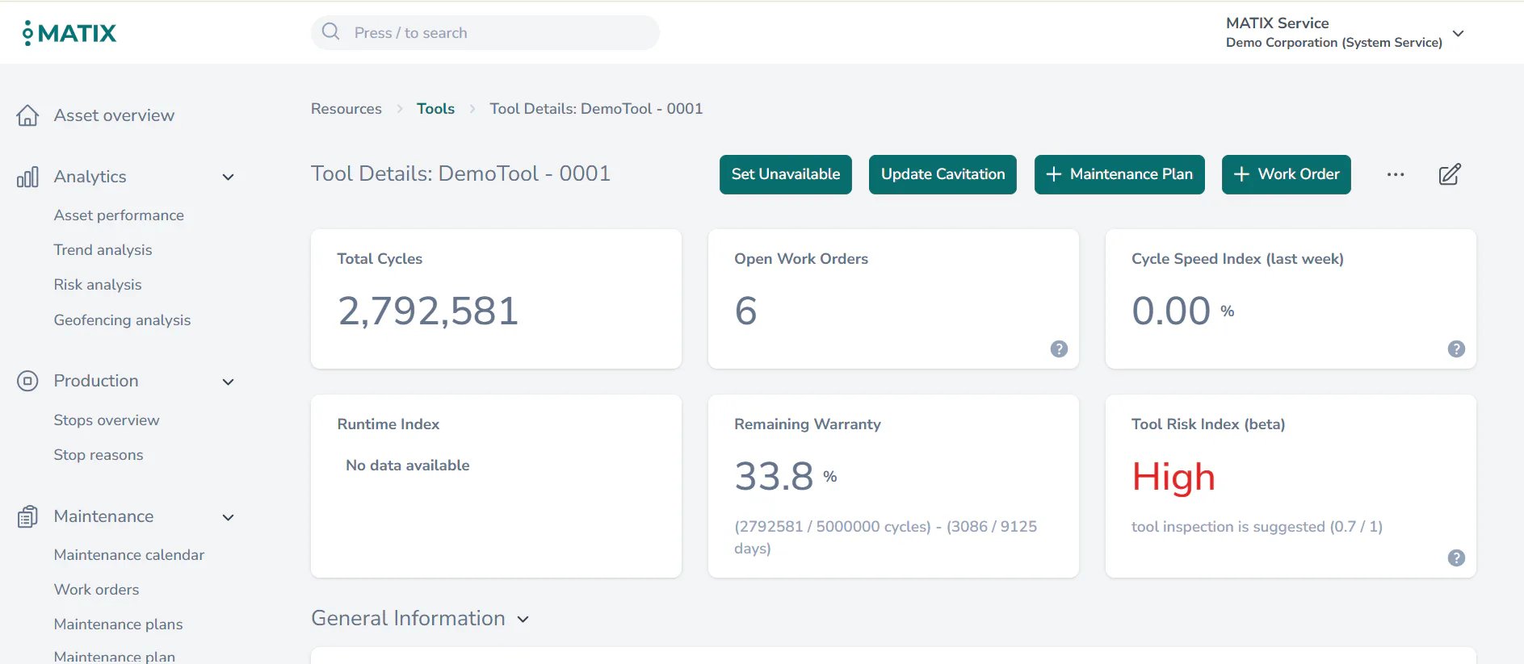Screen dimensions: 1524x664
Task: Open Trend analysis page
Action: click(103, 250)
